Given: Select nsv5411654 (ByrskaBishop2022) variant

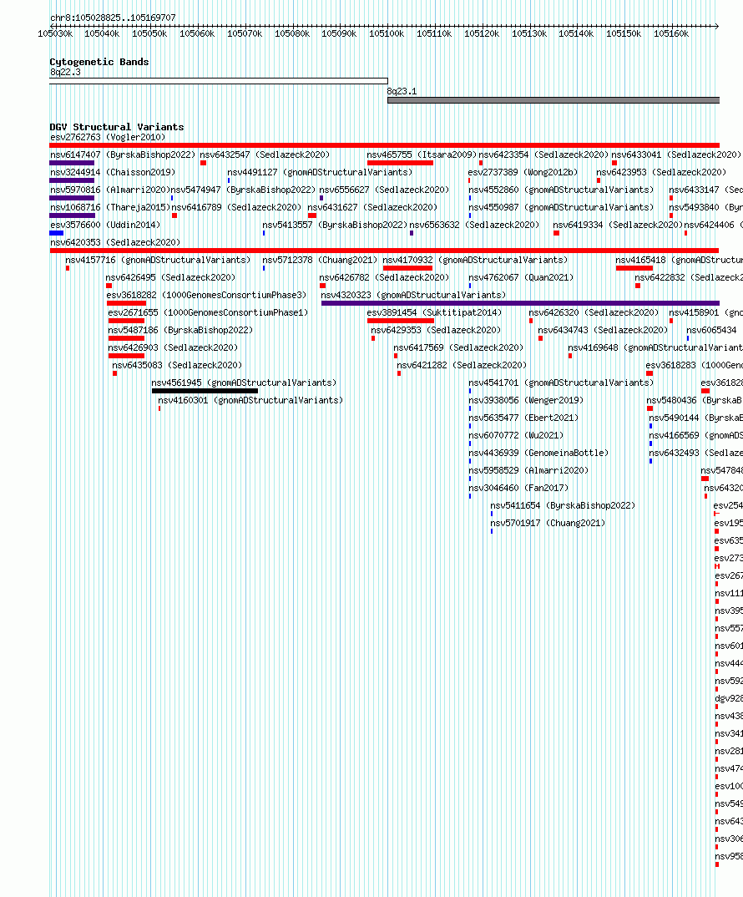Looking at the screenshot, I should click(563, 505).
